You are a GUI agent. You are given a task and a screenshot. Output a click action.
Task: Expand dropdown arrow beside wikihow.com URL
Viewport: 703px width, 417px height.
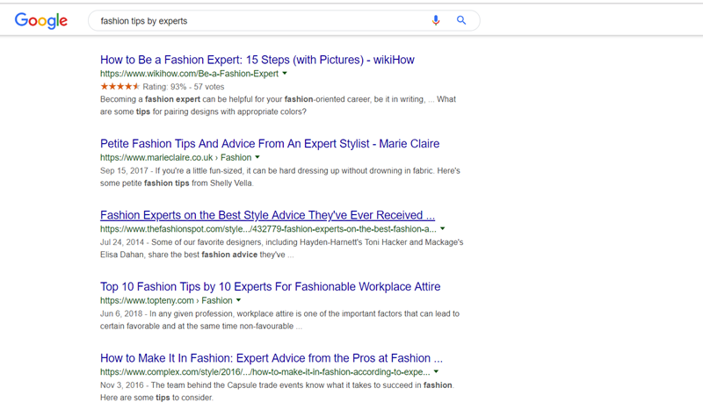285,75
